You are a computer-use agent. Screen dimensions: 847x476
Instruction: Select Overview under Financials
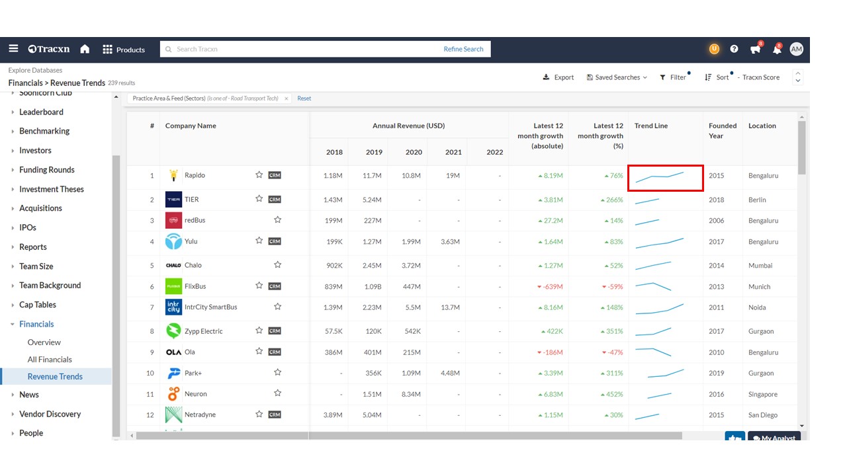pyautogui.click(x=44, y=342)
